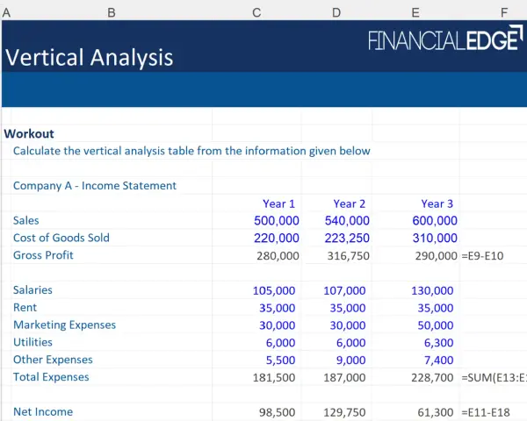The width and height of the screenshot is (527, 421).
Task: Click the =E9-E10 formula text
Action: click(482, 256)
